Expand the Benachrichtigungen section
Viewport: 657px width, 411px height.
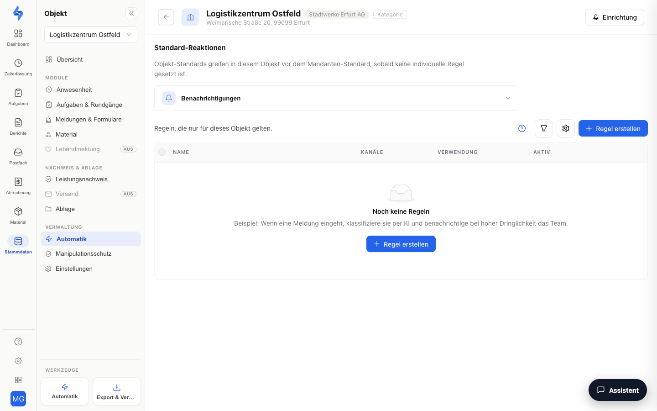point(337,98)
